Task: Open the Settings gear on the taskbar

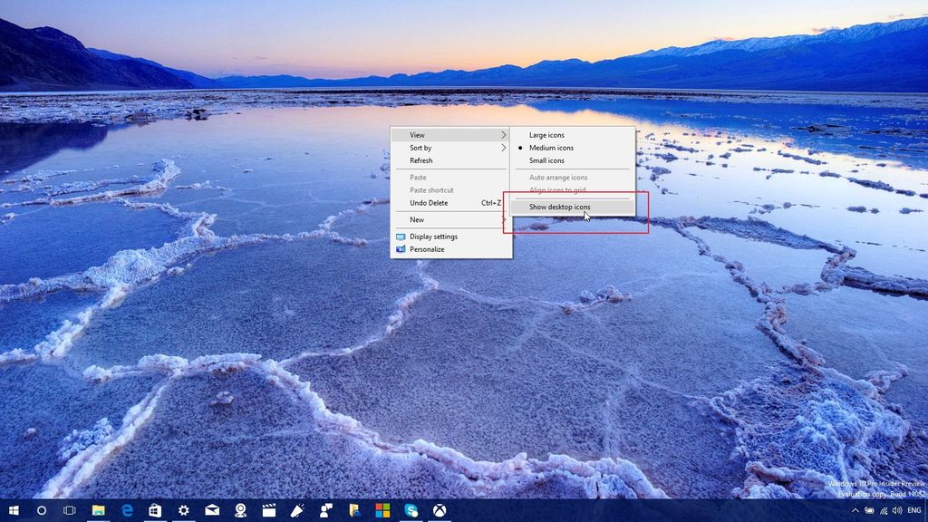Action: tap(182, 511)
